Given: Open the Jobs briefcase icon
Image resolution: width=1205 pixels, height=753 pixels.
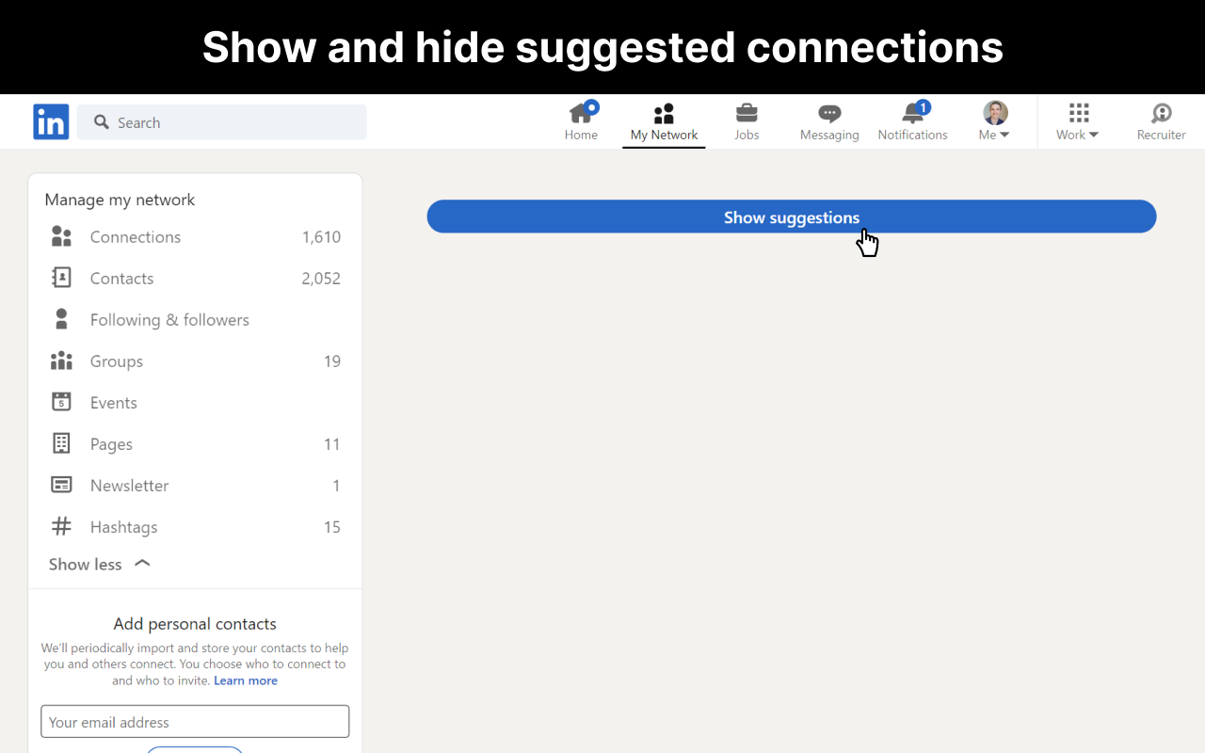Looking at the screenshot, I should (747, 113).
